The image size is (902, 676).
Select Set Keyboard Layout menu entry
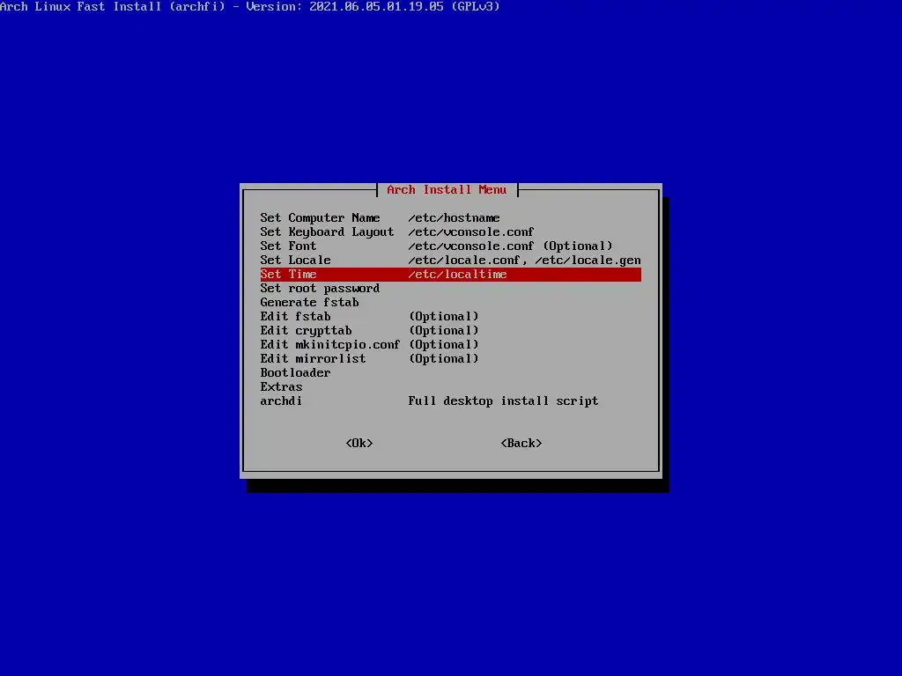450,231
